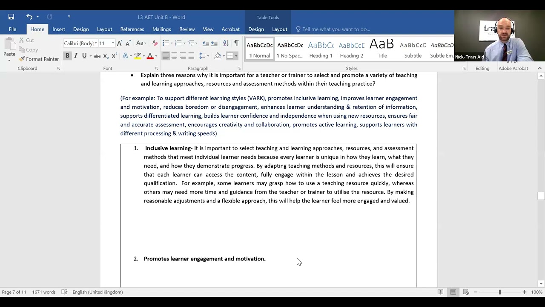This screenshot has height=307, width=545.
Task: Center the text
Action: point(174,56)
